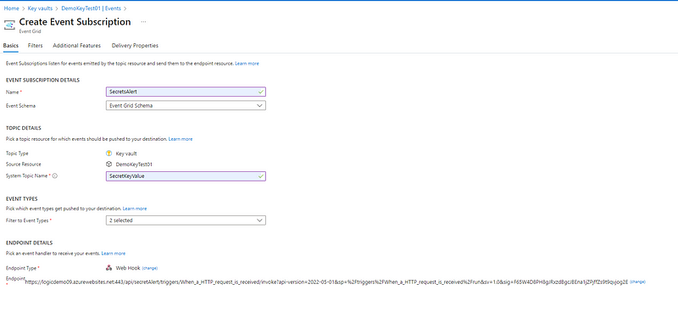Image resolution: width=678 pixels, height=312 pixels.
Task: Open the Additional Features tab
Action: click(x=77, y=46)
